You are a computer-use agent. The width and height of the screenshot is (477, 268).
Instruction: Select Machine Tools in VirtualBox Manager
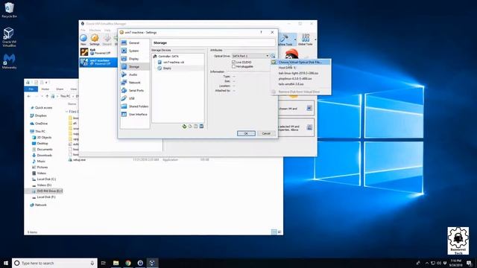[x=285, y=39]
